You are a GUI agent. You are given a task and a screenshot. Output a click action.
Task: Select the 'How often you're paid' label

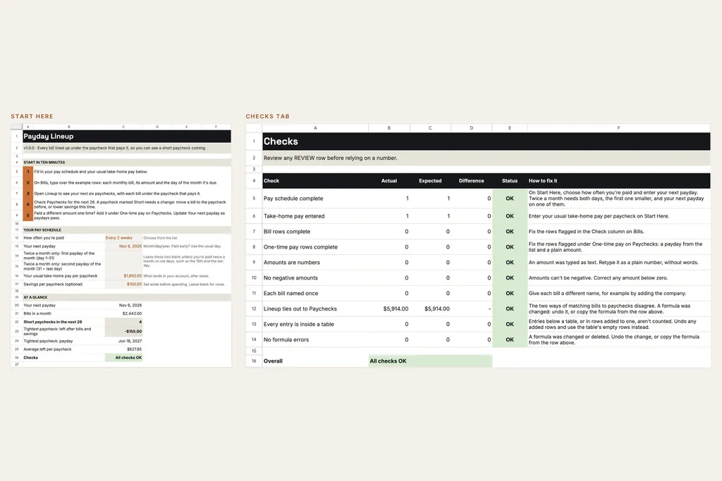pos(44,238)
